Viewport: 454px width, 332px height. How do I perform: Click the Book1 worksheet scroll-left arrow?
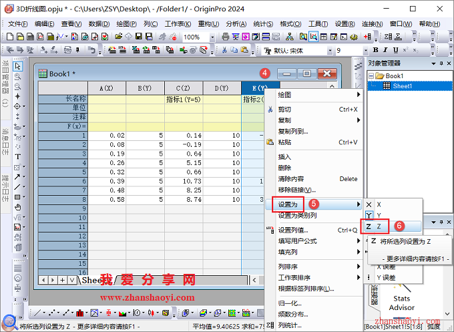point(254,280)
